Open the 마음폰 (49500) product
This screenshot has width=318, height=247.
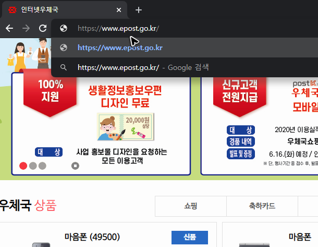(x=92, y=237)
